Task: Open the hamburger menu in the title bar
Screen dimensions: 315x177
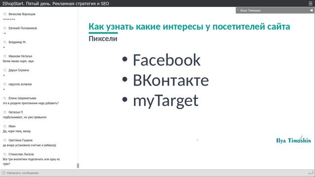Action: 311,3
